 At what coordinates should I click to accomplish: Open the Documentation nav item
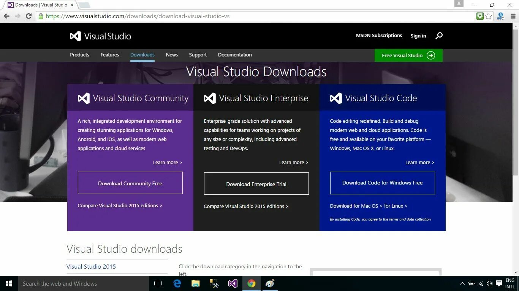coord(235,55)
